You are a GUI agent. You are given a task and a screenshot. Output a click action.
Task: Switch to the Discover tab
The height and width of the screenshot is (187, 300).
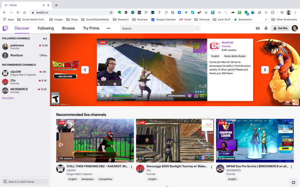[x=22, y=28]
